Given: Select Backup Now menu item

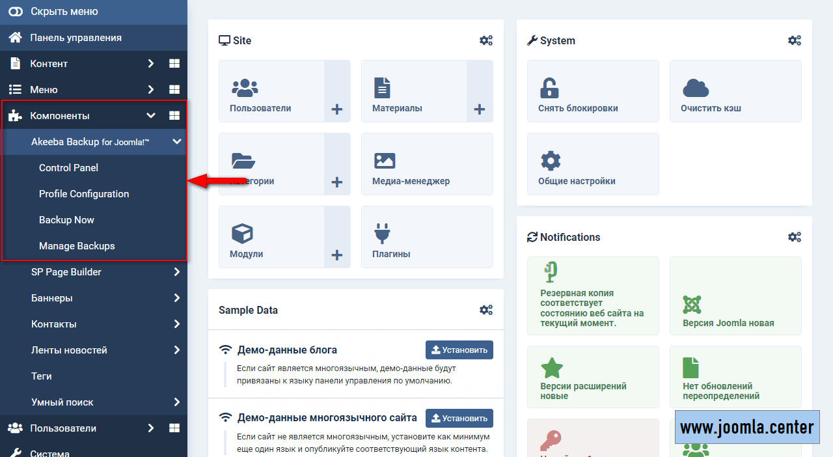Looking at the screenshot, I should pos(66,220).
